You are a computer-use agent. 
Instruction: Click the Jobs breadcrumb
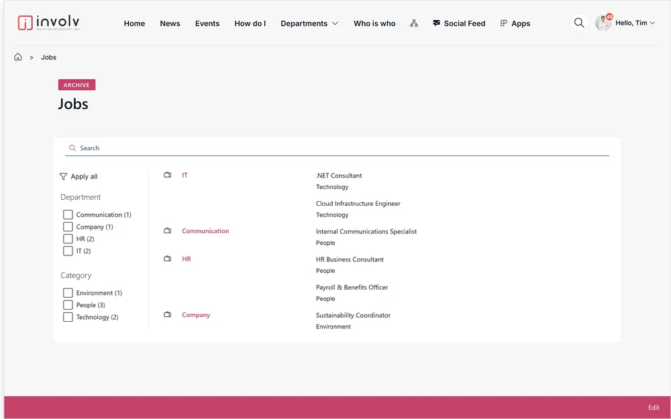[48, 57]
